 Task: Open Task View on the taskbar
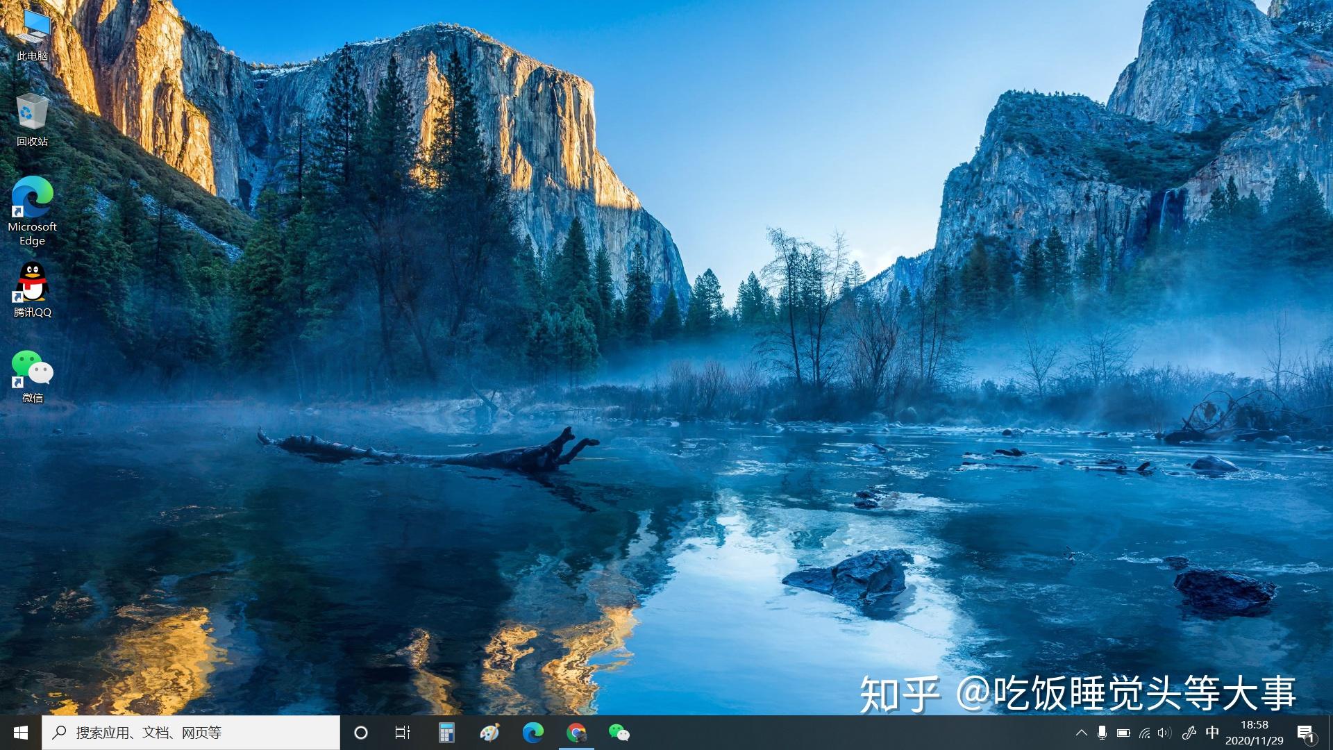pos(403,733)
